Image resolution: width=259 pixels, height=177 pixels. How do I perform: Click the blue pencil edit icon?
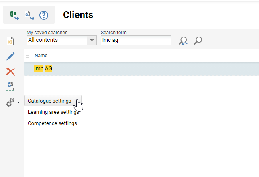[10, 56]
